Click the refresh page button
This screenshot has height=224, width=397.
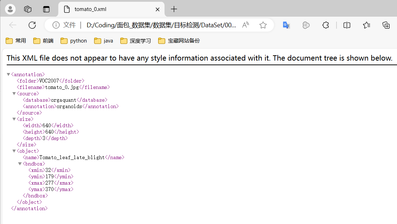(x=32, y=25)
